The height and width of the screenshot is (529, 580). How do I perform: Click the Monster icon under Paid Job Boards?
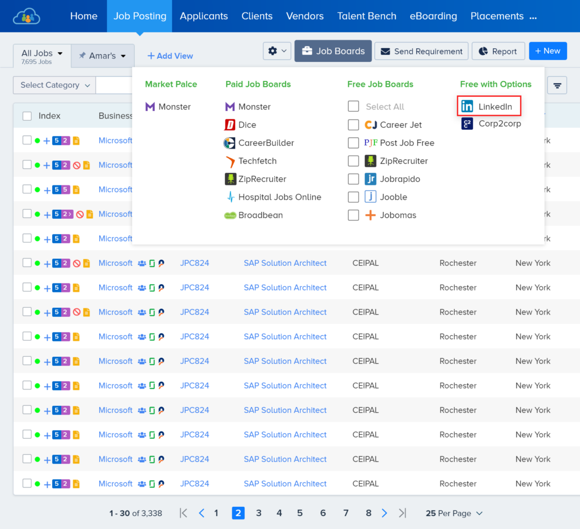click(230, 107)
